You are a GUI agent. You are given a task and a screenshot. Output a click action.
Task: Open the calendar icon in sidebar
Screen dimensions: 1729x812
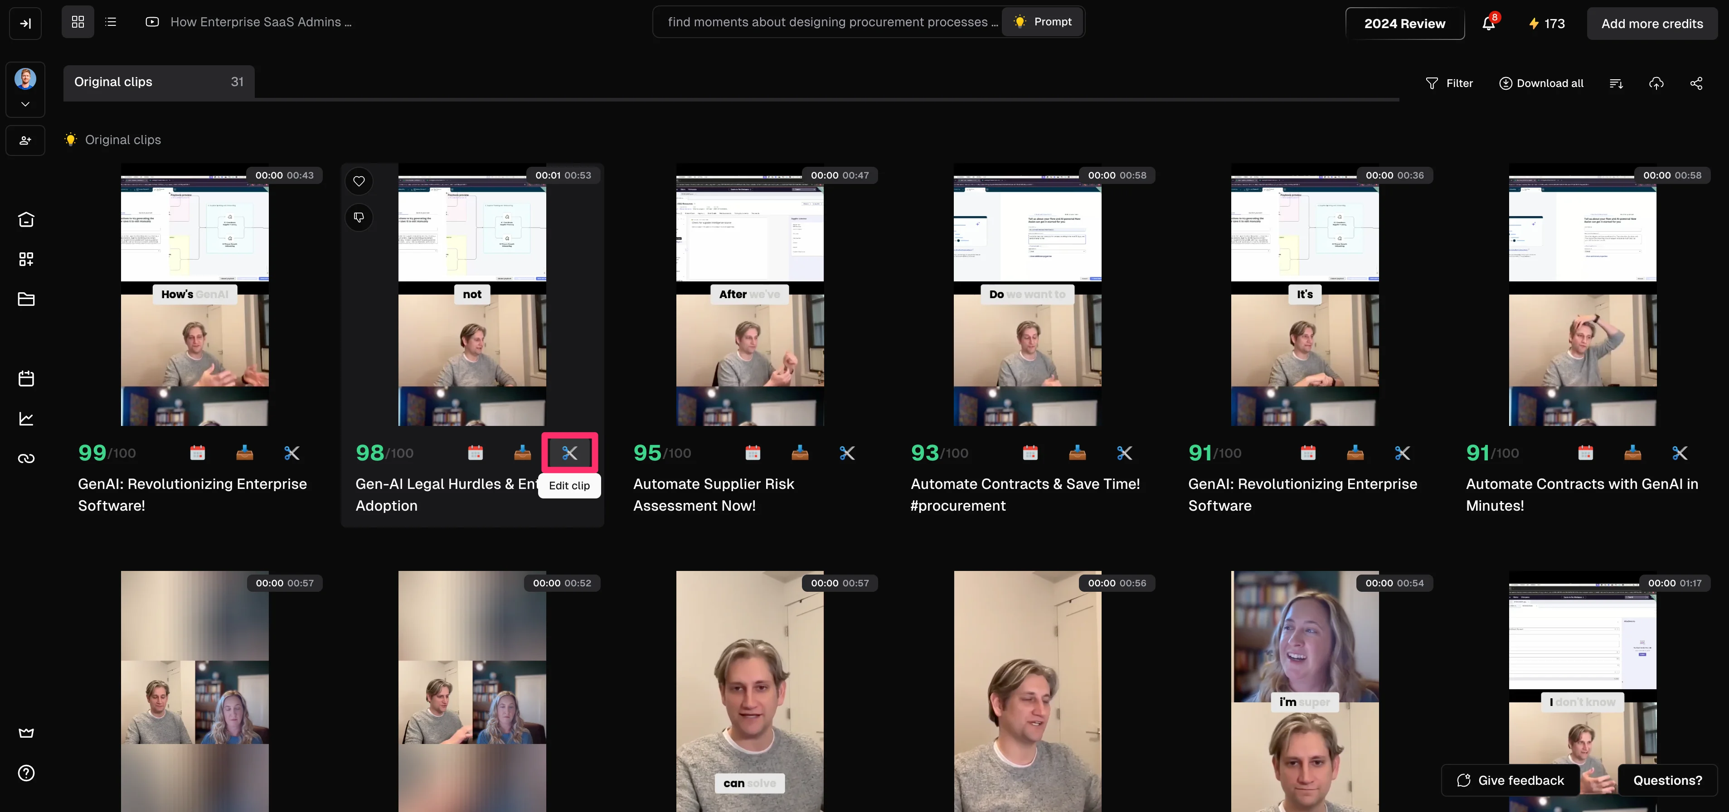(x=26, y=378)
